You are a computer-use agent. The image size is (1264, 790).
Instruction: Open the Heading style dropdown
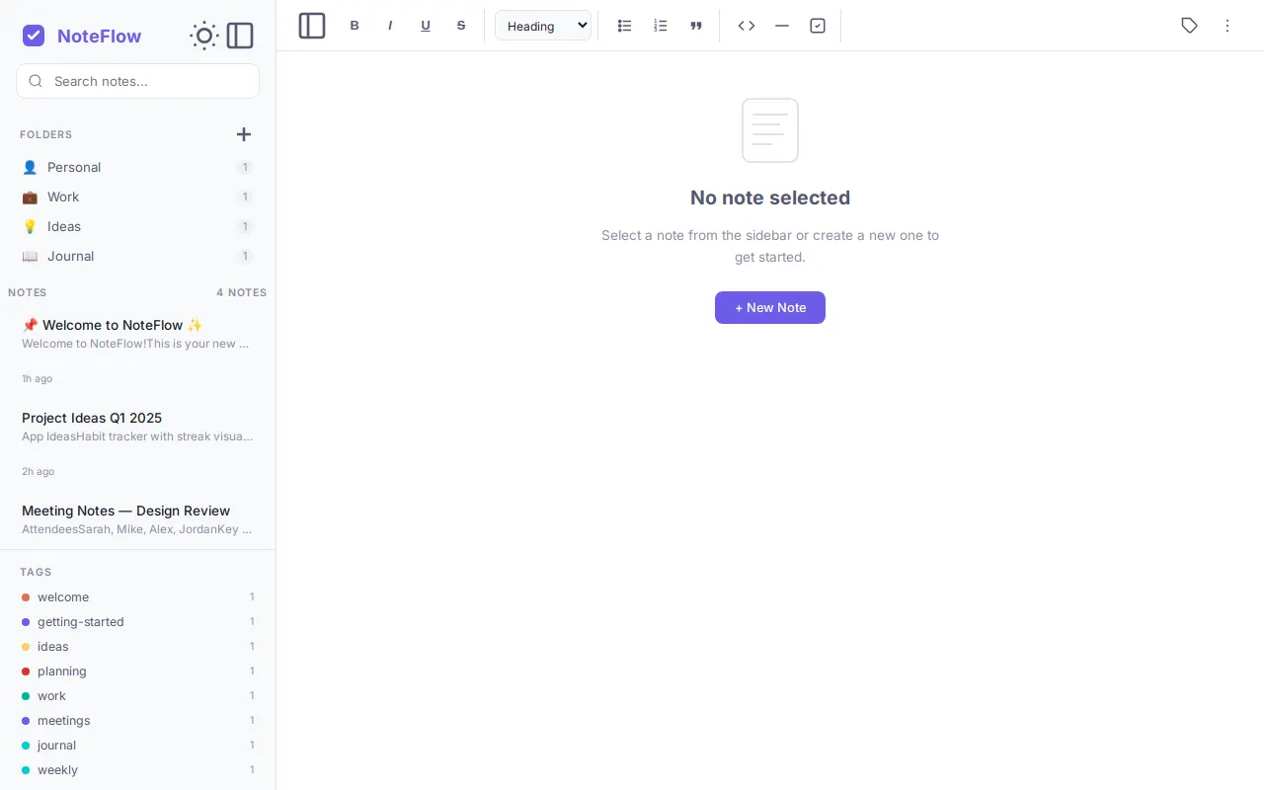tap(543, 26)
